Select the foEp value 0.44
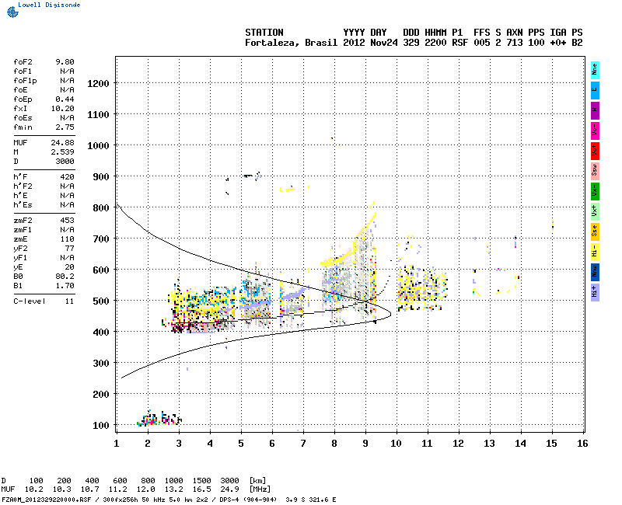The height and width of the screenshot is (505, 622). coord(65,99)
